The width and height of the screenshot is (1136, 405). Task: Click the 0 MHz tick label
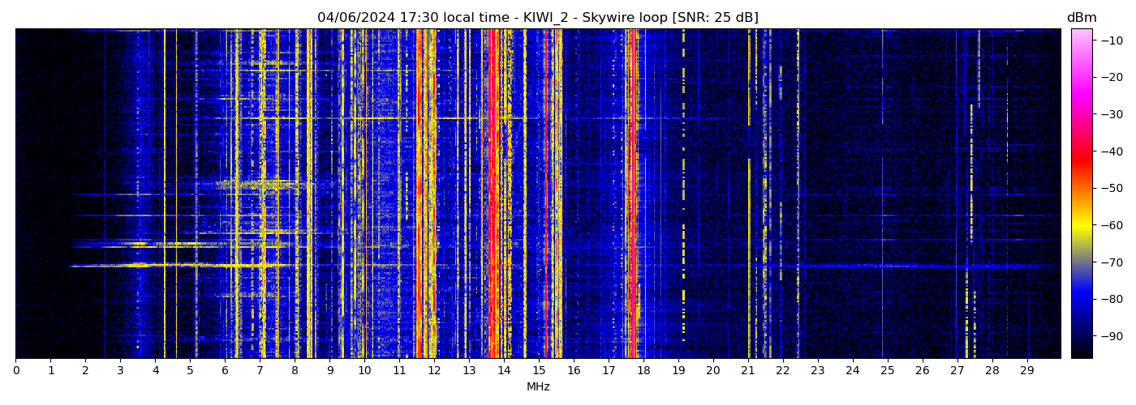tap(15, 371)
